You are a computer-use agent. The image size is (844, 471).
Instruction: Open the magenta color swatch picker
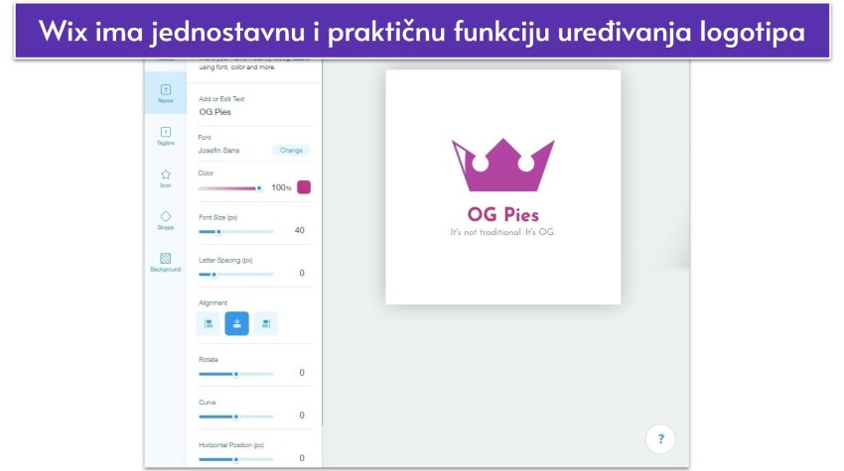click(304, 187)
